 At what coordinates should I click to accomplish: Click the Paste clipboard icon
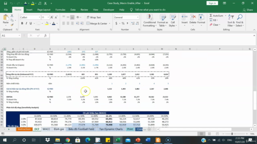(x=6, y=18)
